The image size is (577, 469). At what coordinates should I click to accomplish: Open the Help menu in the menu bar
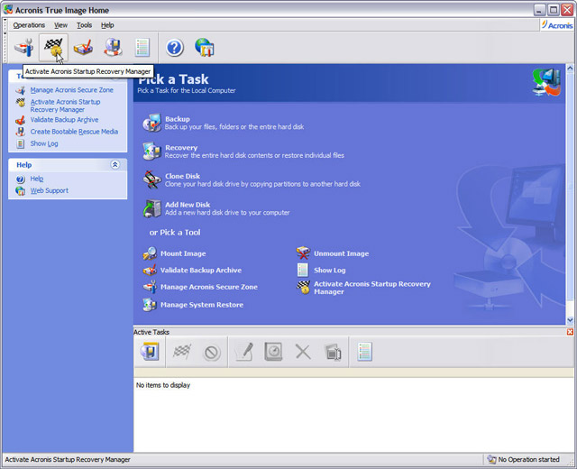(107, 25)
